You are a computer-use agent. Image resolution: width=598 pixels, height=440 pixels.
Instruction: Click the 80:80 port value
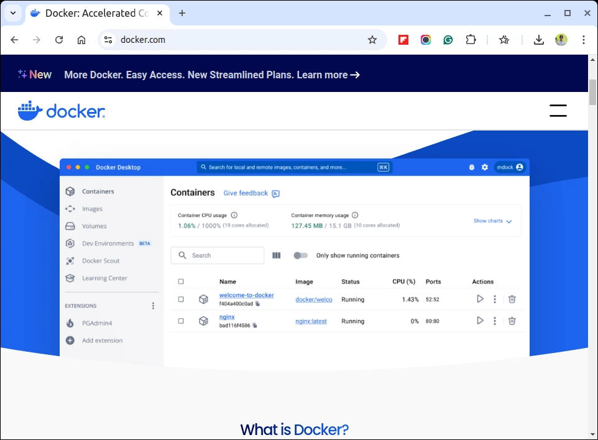tap(433, 321)
